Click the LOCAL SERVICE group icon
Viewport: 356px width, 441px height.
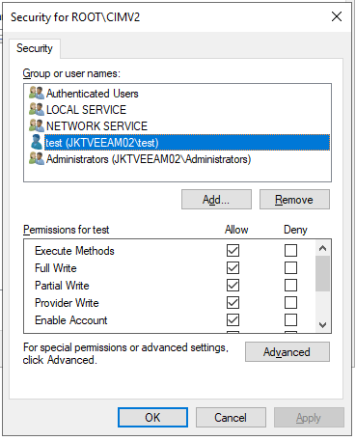(37, 109)
